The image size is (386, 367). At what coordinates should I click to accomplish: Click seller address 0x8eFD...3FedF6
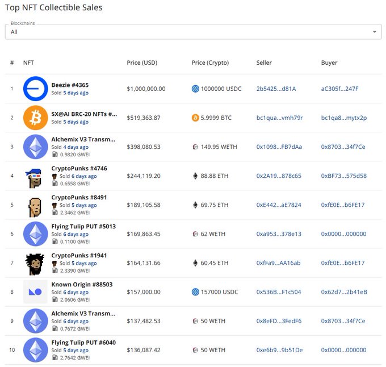click(279, 321)
